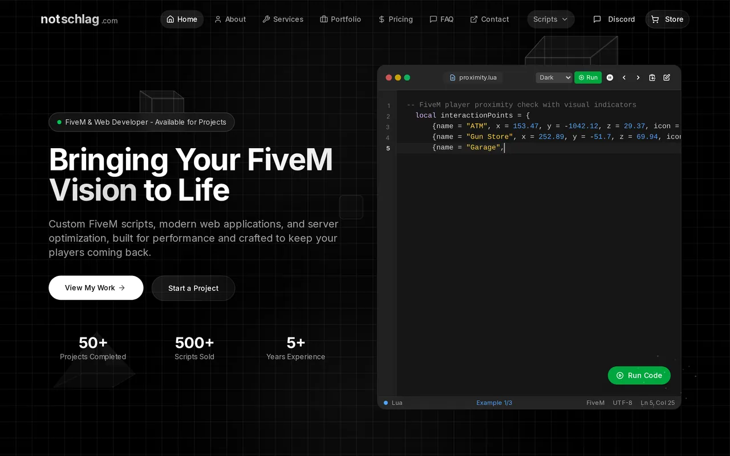Click the proximity.lua file tab

tap(473, 78)
